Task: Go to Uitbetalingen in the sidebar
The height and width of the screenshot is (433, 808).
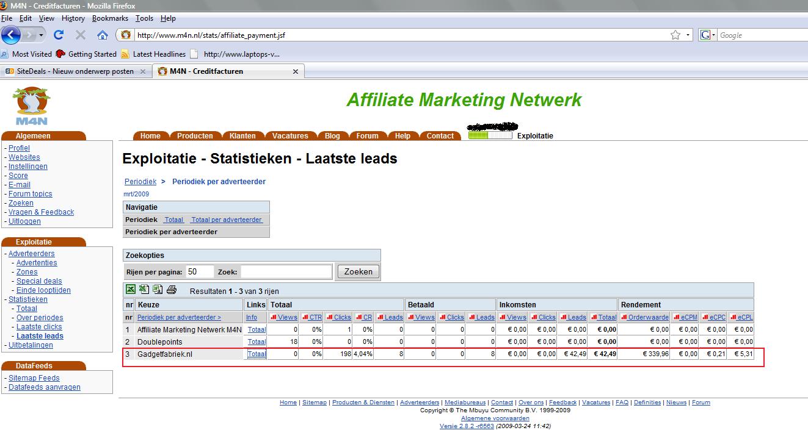Action: [31, 345]
